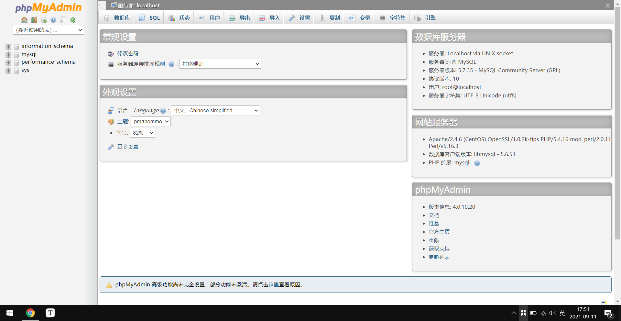Click the information_schema database name
This screenshot has width=621, height=321.
pyautogui.click(x=47, y=46)
